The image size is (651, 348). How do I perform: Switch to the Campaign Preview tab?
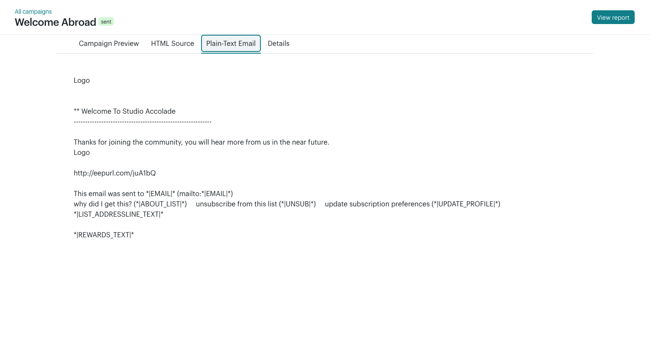coord(109,43)
